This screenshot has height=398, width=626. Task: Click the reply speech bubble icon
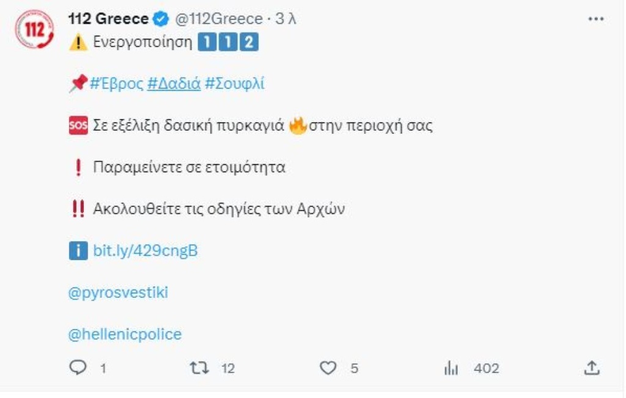[x=79, y=368]
